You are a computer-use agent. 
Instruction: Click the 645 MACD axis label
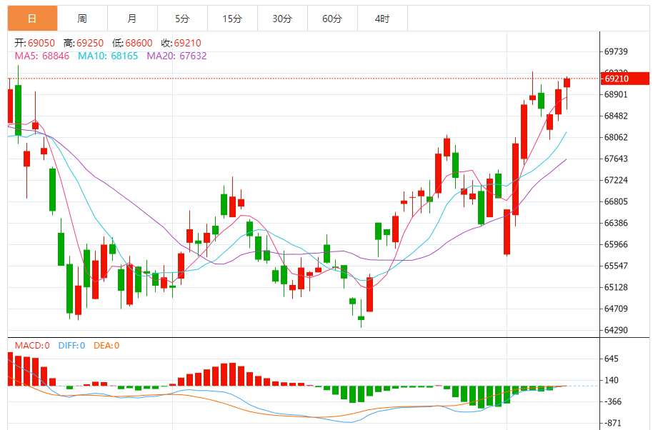(x=612, y=359)
